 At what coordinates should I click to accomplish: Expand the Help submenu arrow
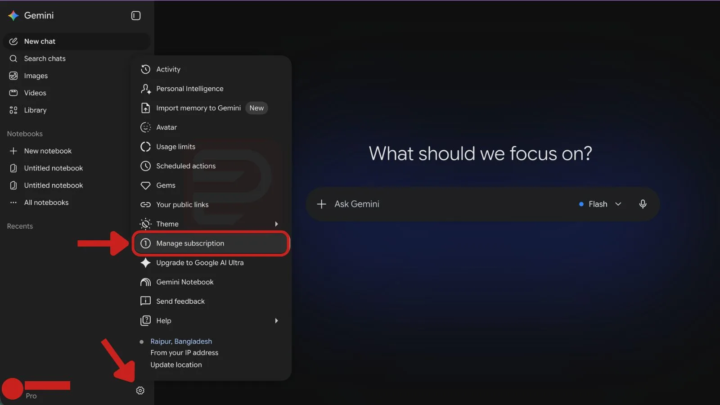[x=276, y=320]
